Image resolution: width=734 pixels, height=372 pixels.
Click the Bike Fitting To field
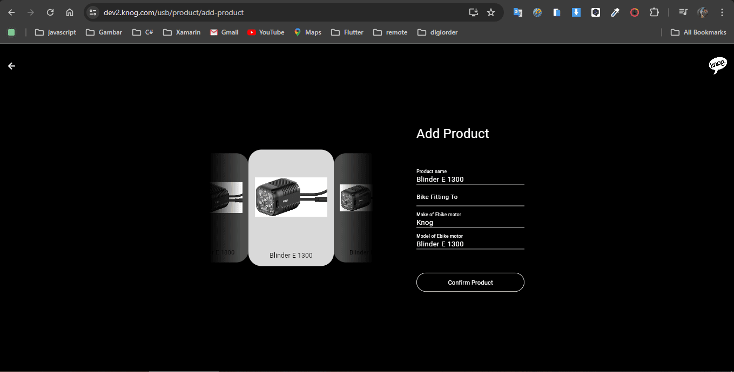click(470, 198)
